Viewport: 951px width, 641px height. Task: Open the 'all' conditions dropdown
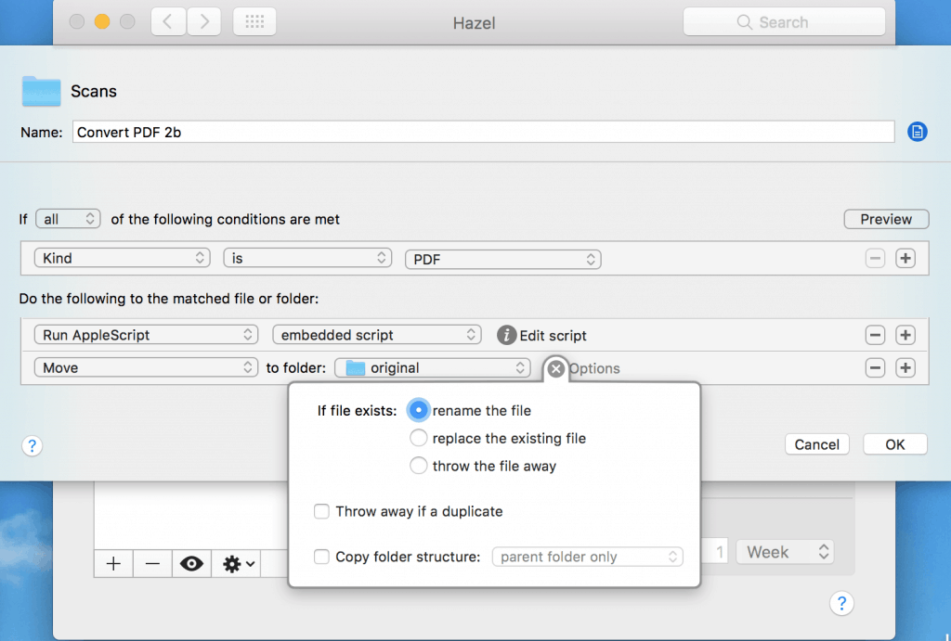69,219
